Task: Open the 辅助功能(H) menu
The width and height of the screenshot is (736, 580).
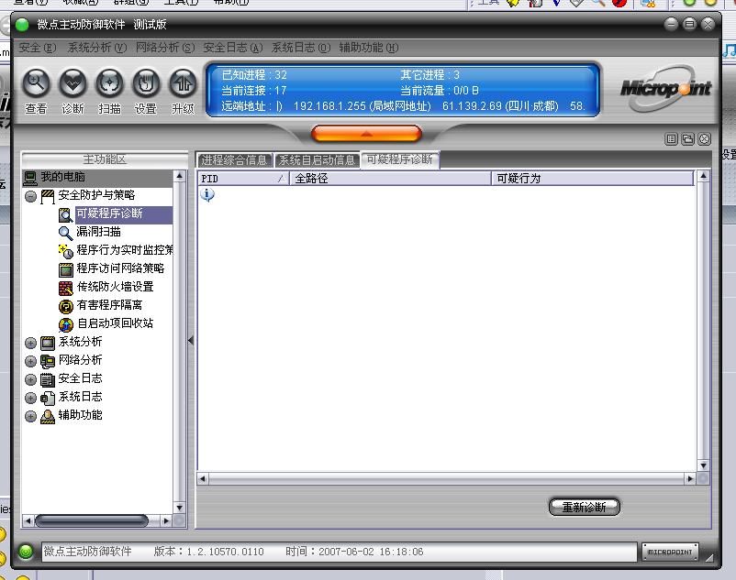Action: [x=369, y=48]
